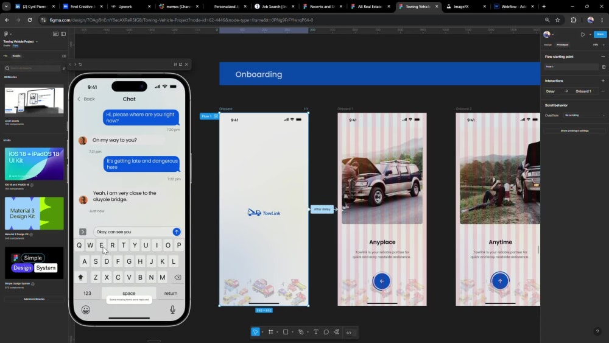Click the Present play icon
The image size is (609, 343).
tap(583, 35)
